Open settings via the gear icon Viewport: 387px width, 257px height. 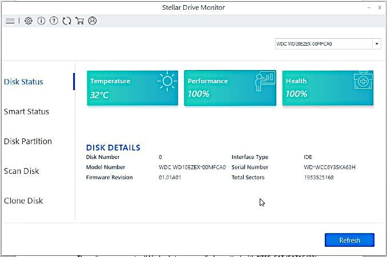(x=29, y=21)
